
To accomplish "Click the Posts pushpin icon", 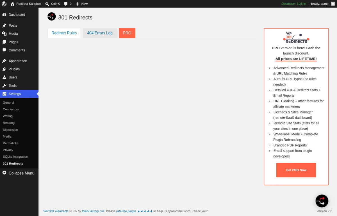I will (x=4, y=25).
